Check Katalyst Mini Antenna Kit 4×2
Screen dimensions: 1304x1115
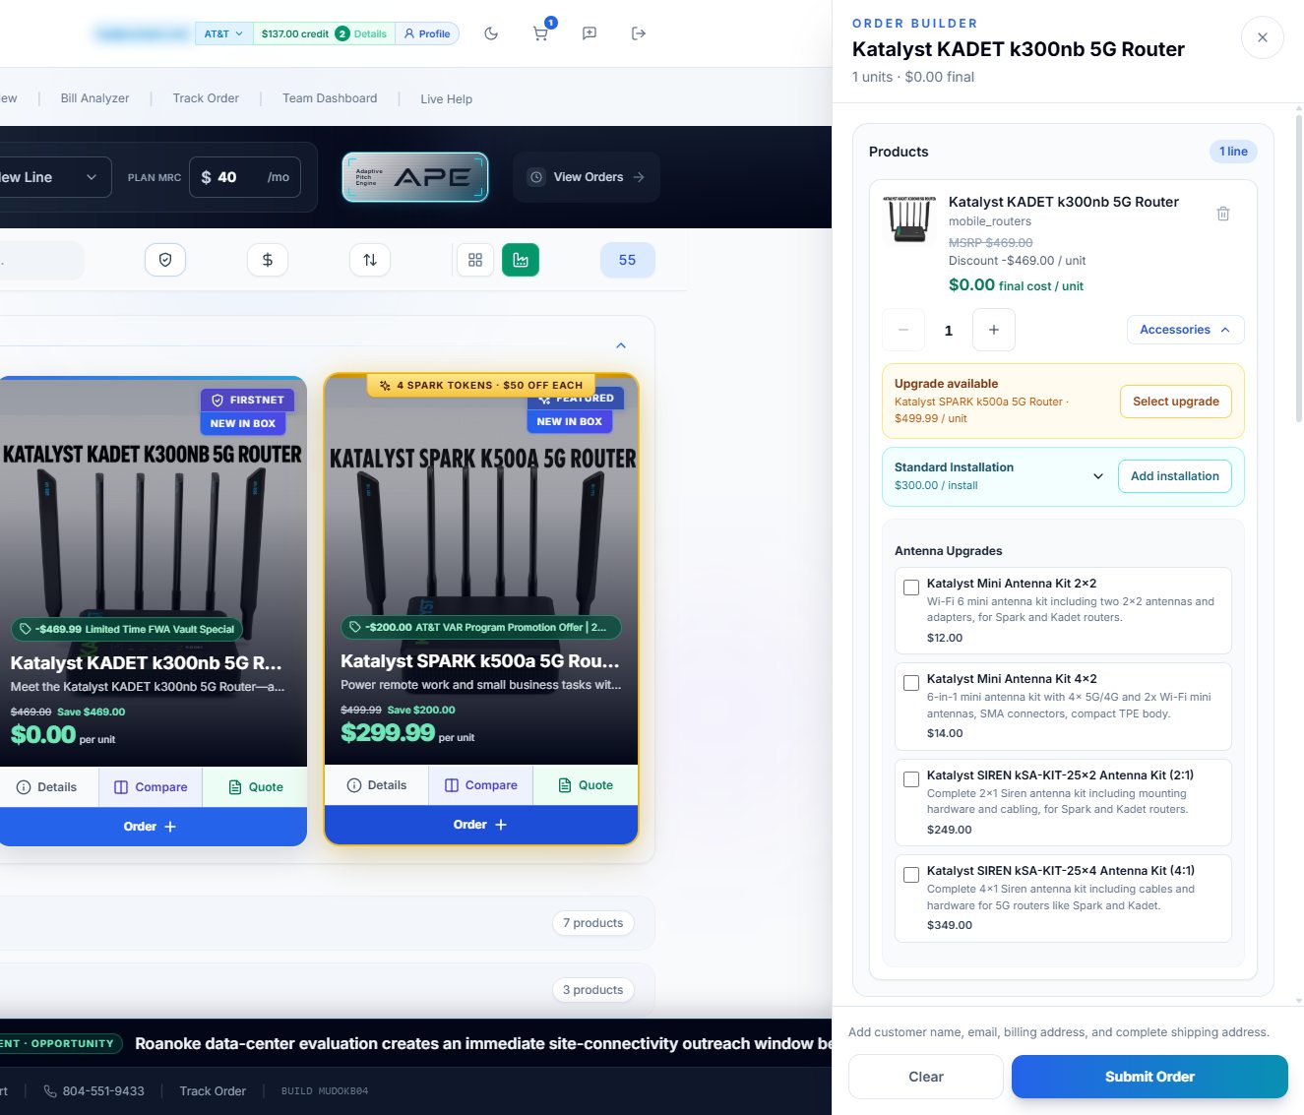tap(911, 683)
